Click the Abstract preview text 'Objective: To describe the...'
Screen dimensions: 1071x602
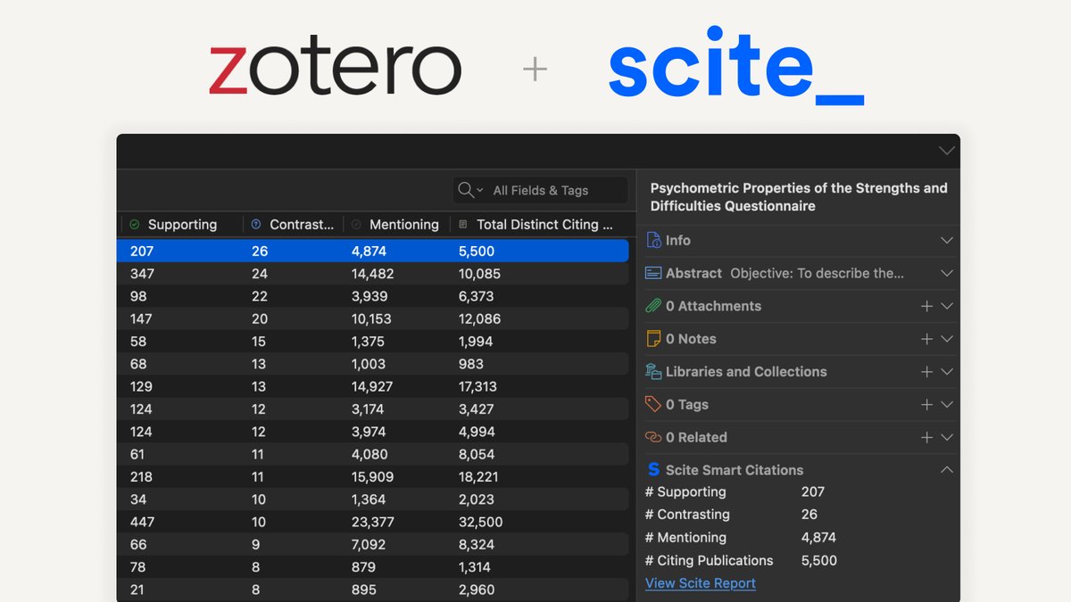tap(817, 274)
